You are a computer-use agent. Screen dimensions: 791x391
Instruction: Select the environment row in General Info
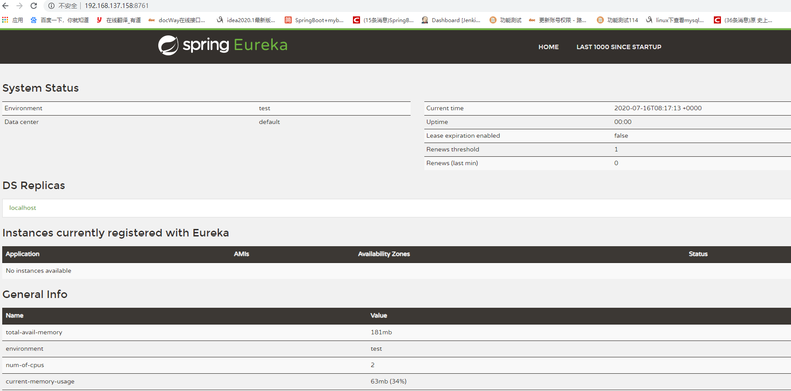click(x=396, y=349)
